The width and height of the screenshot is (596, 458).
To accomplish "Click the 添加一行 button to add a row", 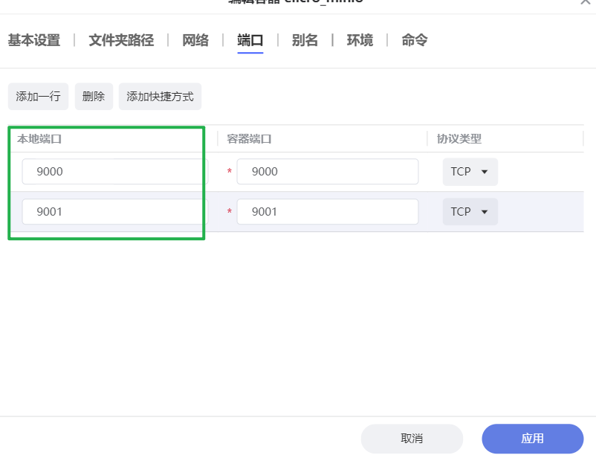I will 37,96.
